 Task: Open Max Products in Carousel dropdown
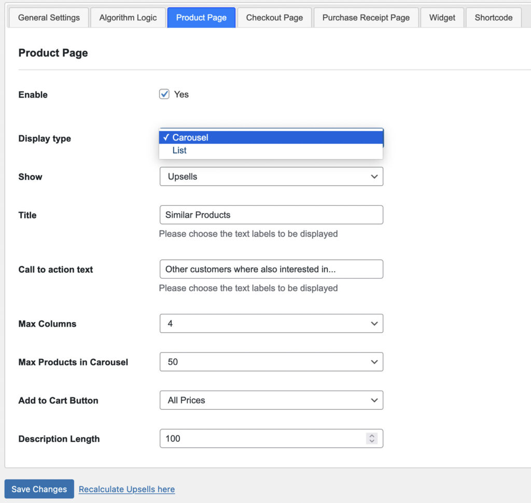point(271,362)
